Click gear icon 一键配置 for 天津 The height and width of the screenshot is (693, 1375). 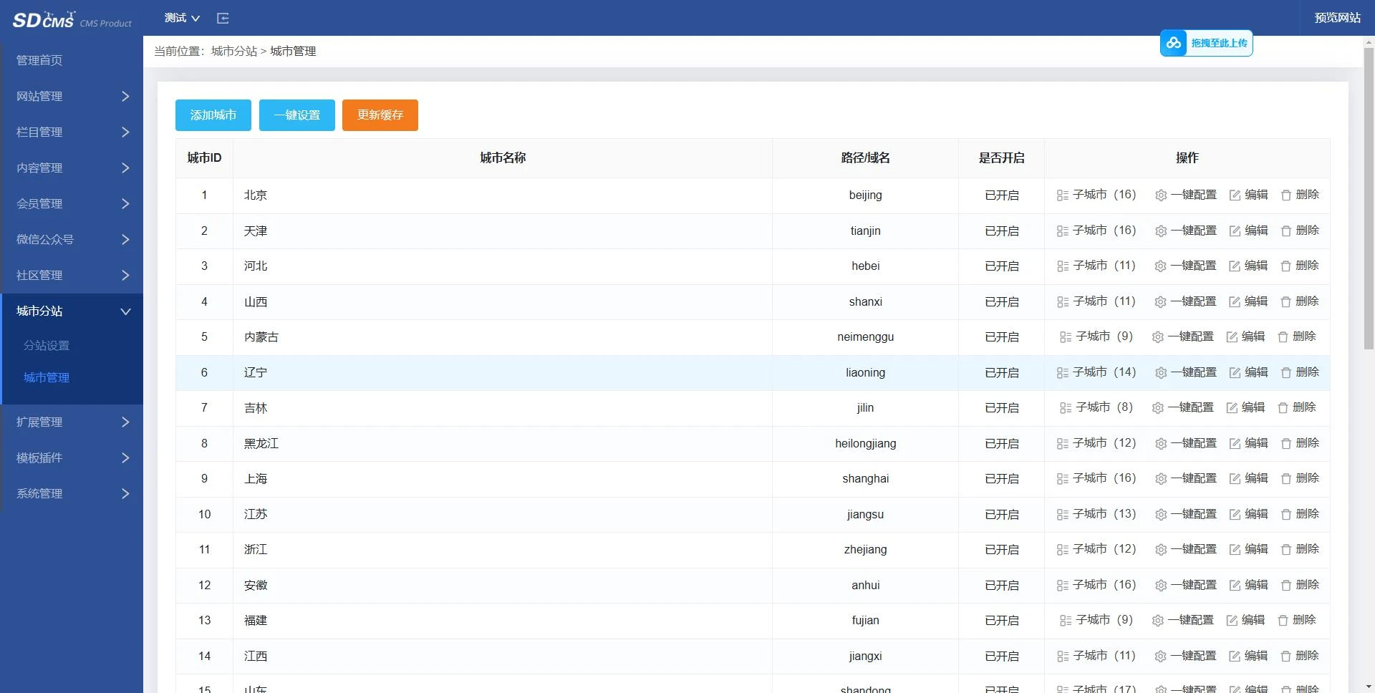tap(1161, 231)
